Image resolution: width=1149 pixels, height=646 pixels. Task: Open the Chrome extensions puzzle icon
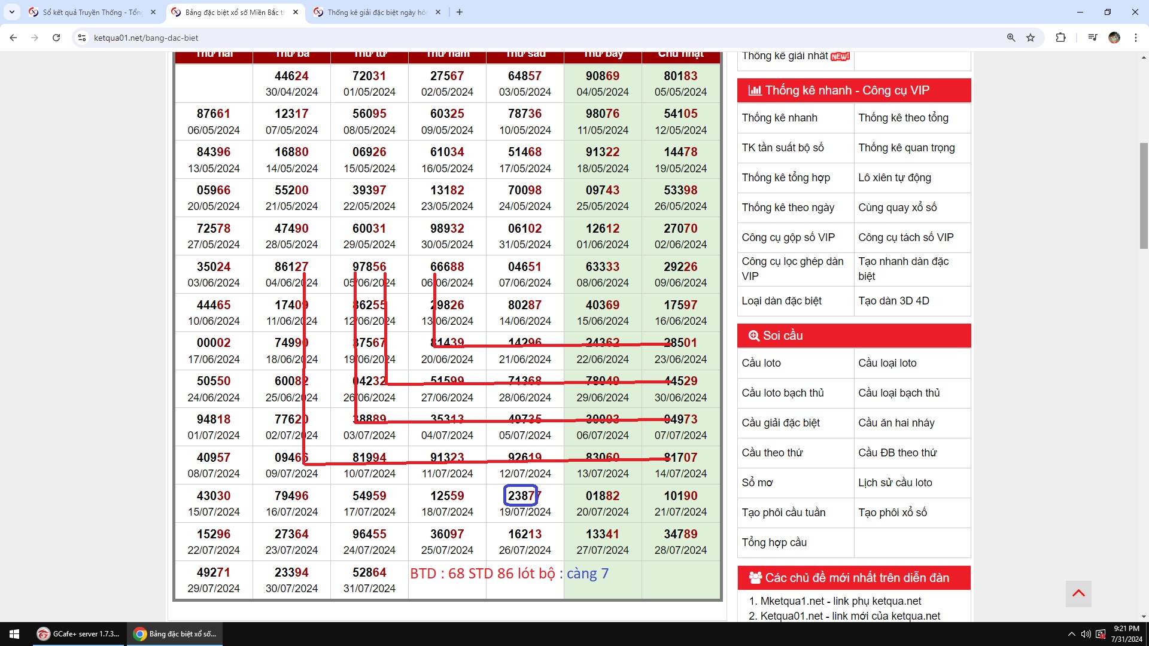(1060, 38)
